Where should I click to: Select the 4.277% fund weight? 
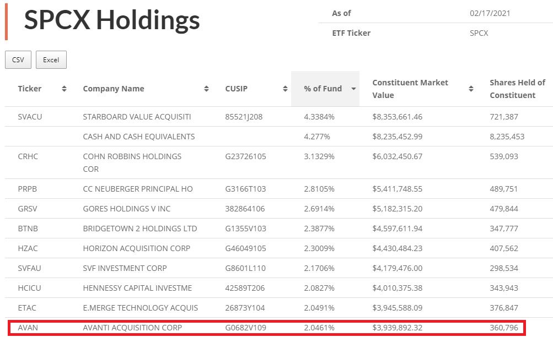point(317,137)
